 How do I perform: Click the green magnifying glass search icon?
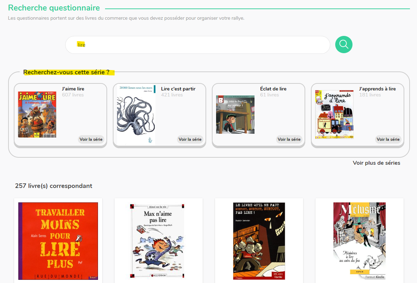(343, 45)
